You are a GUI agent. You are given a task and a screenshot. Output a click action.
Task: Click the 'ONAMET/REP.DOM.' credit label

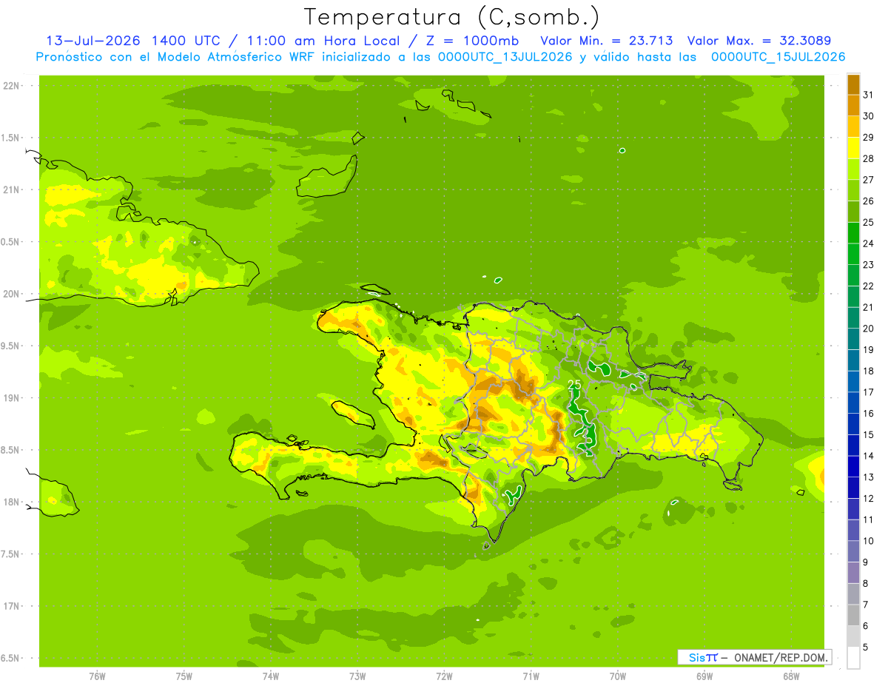780,657
